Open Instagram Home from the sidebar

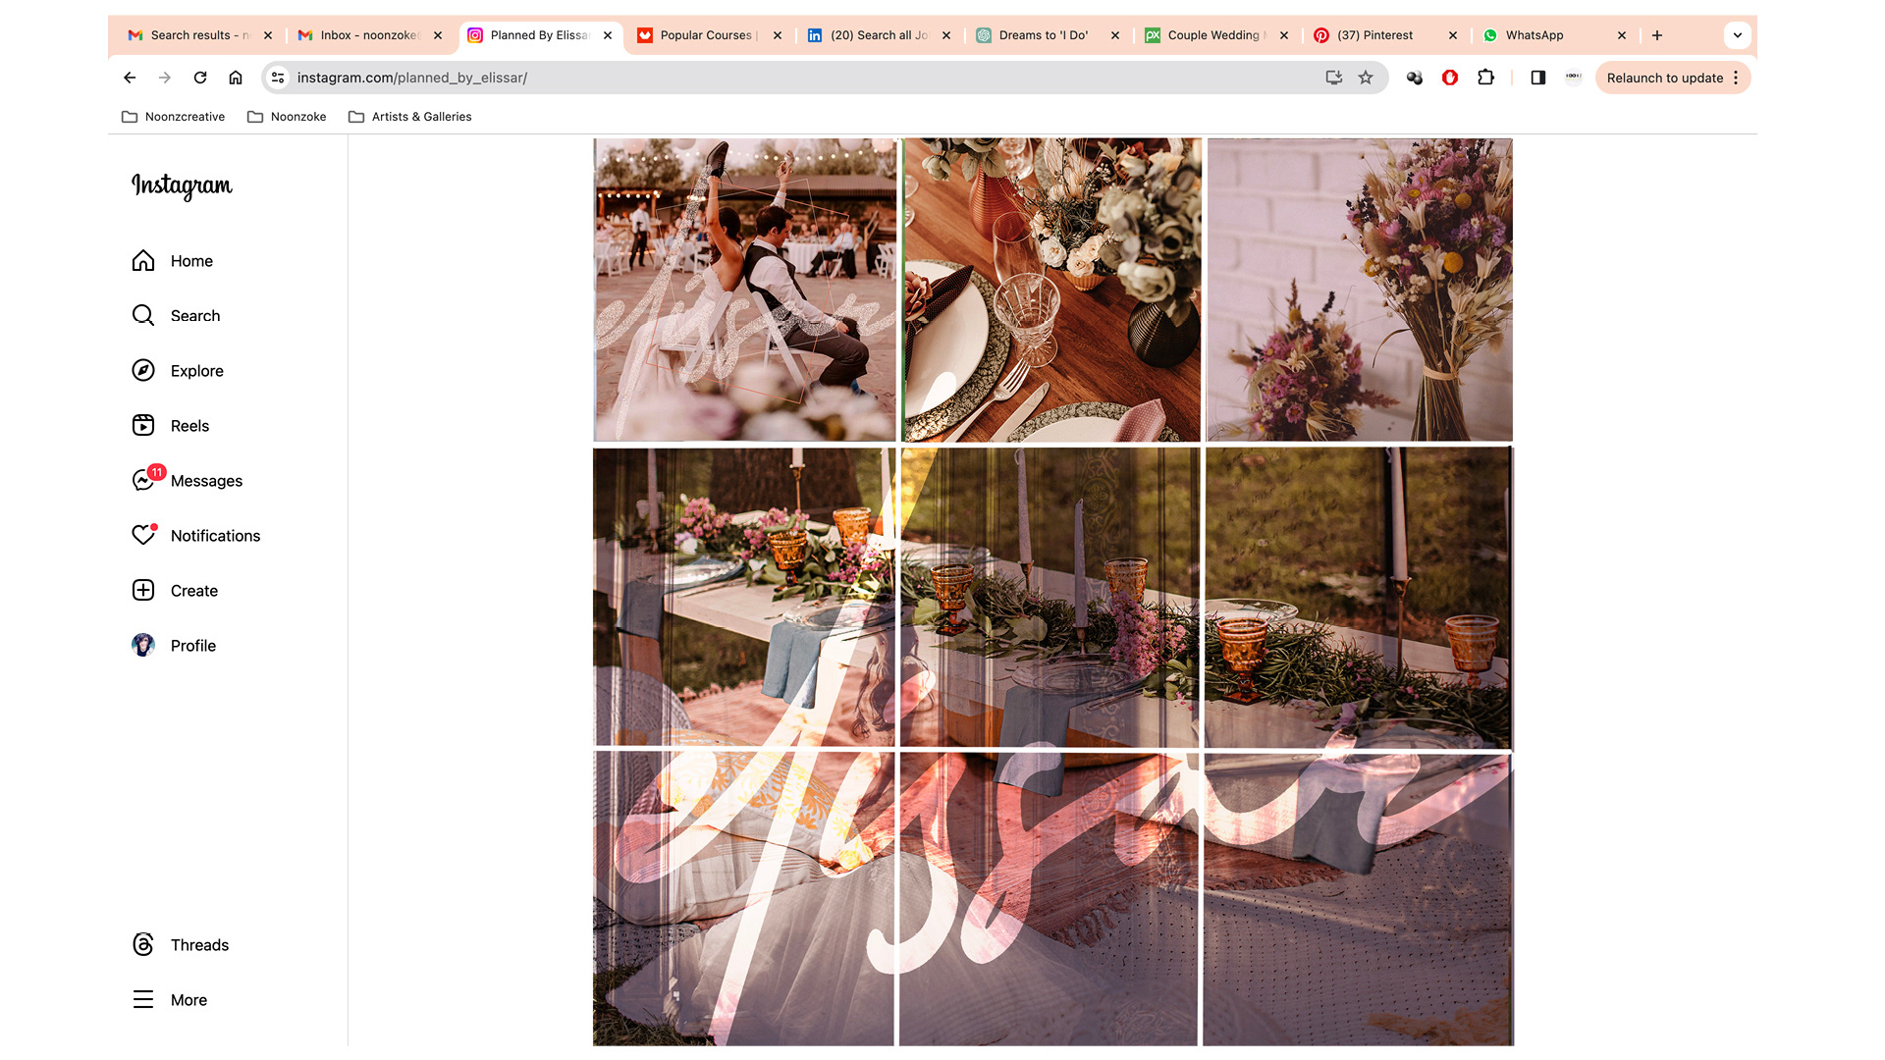point(173,261)
